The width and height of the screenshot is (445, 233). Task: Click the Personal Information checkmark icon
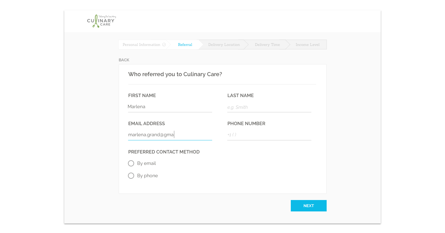point(164,45)
